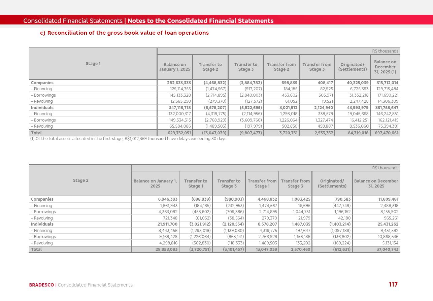Click the Individuals ending balance 381,758,647
The width and height of the screenshot is (433, 301).
[387, 108]
